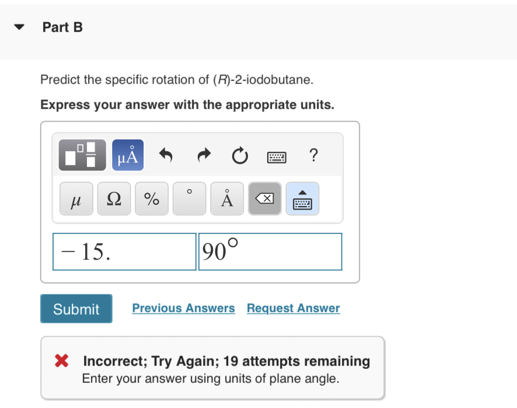This screenshot has height=408, width=517.
Task: Insert the percent symbol
Action: click(x=151, y=198)
